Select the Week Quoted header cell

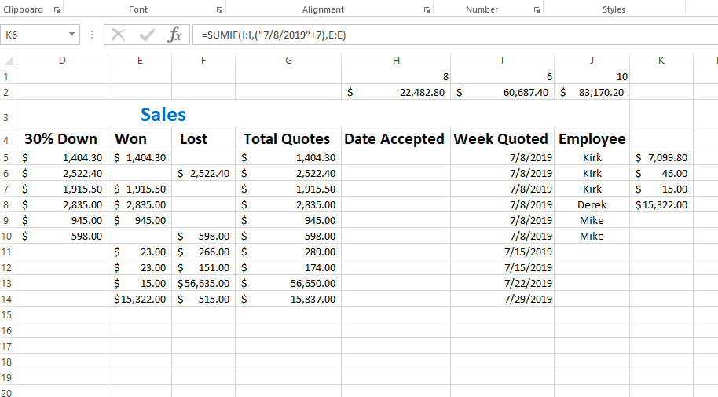coord(502,139)
